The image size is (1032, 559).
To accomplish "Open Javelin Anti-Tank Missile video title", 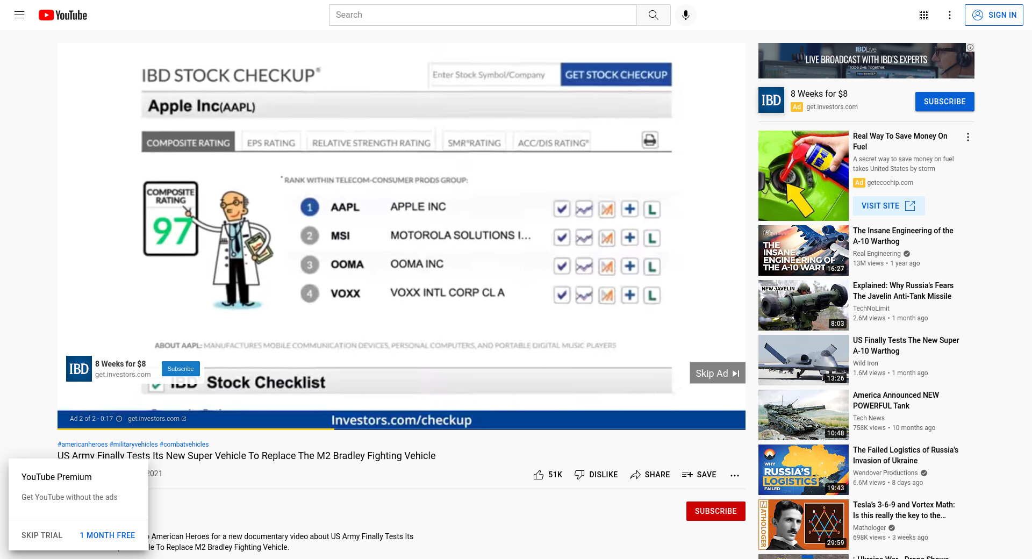I will (903, 291).
